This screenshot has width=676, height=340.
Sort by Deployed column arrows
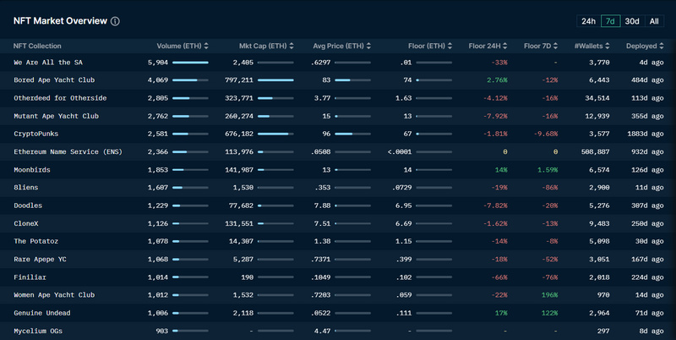(x=661, y=46)
